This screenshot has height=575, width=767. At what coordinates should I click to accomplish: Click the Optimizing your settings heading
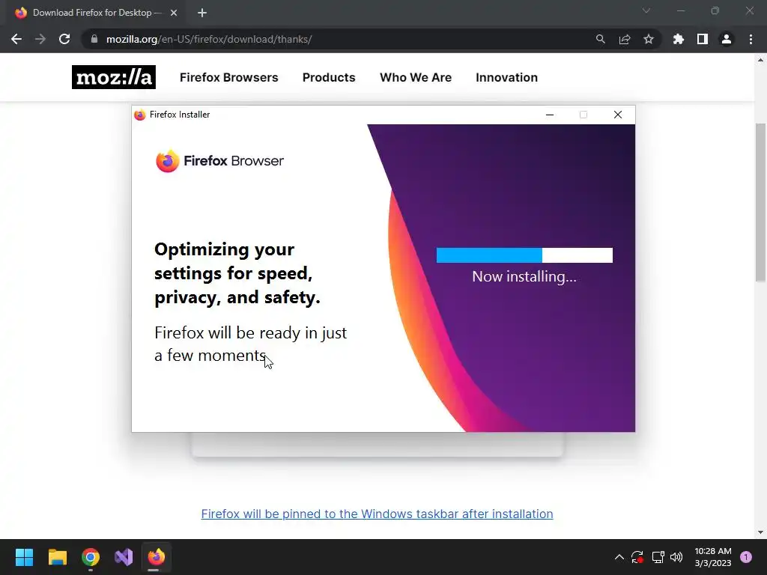point(237,273)
